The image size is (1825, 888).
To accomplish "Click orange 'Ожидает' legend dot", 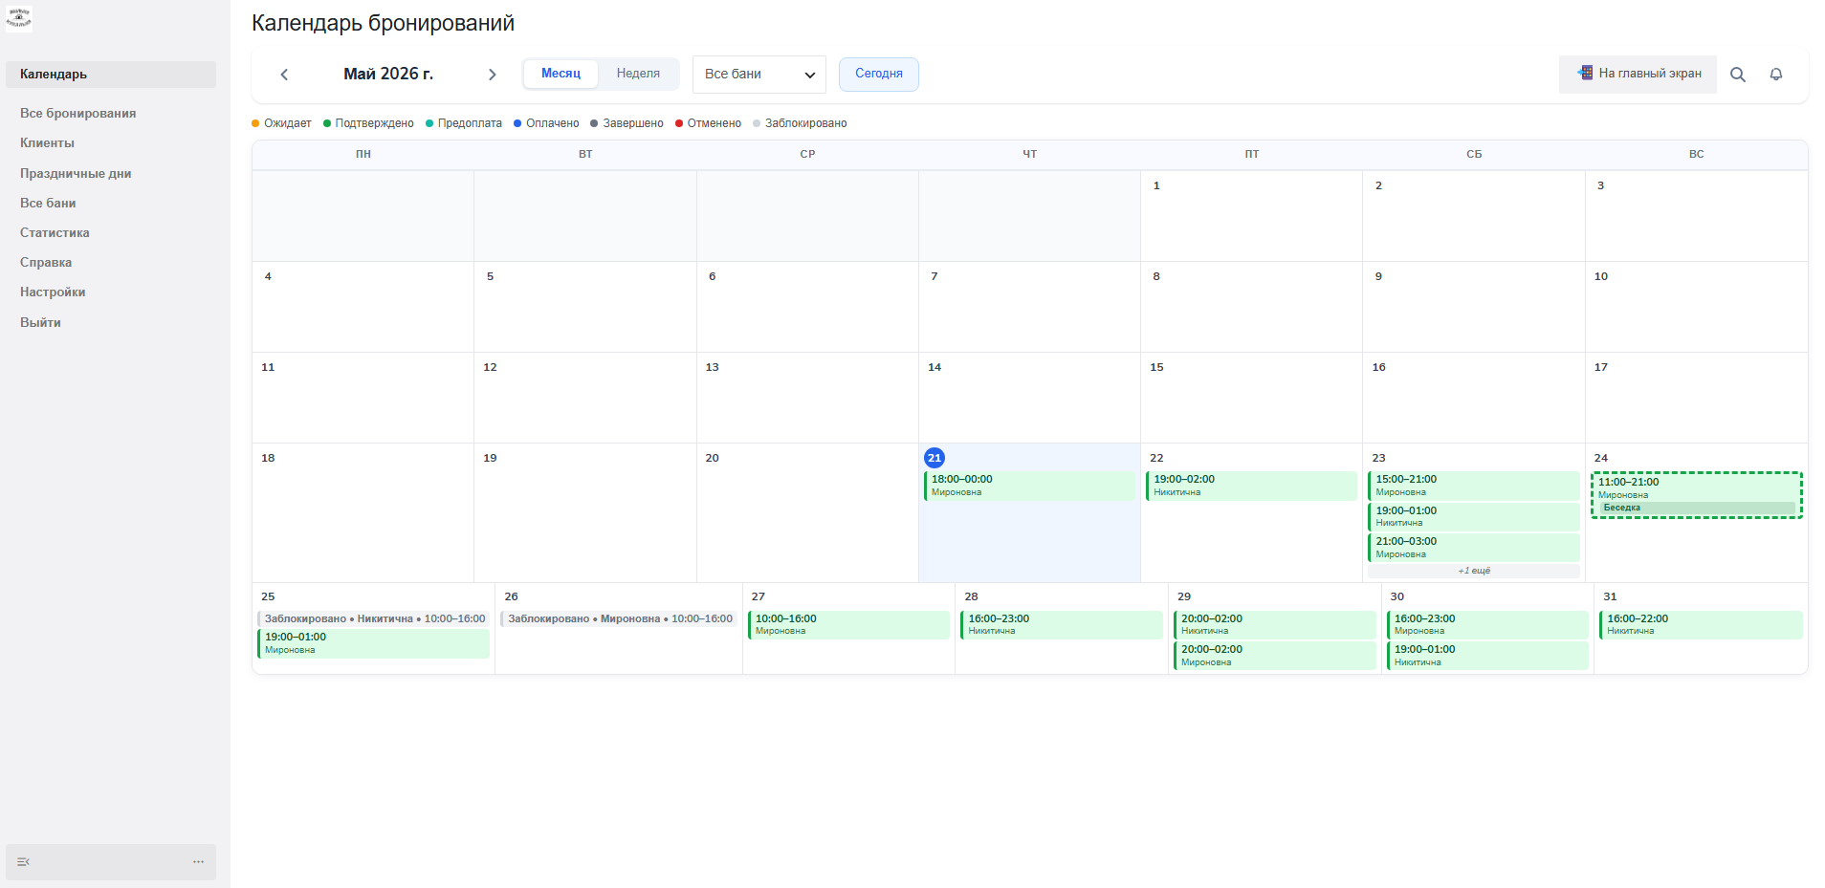I will [x=255, y=123].
